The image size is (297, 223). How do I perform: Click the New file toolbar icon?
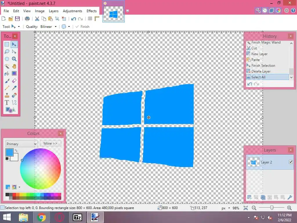(3, 19)
